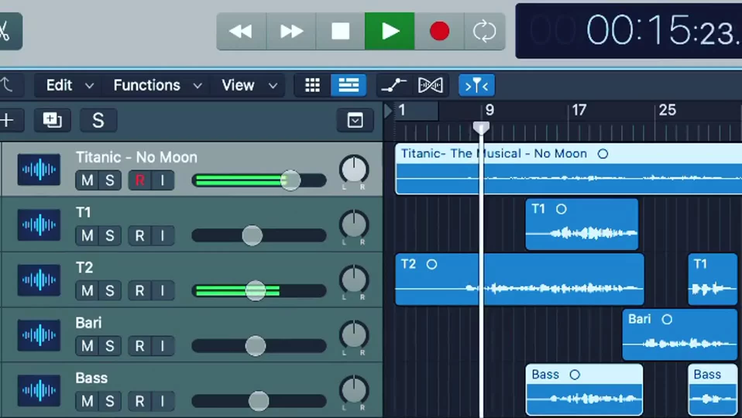
Task: Click Titanic - No Moon track icon
Action: tap(39, 170)
